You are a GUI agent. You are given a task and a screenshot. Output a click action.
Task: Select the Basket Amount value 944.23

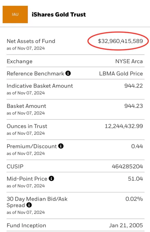tap(134, 106)
